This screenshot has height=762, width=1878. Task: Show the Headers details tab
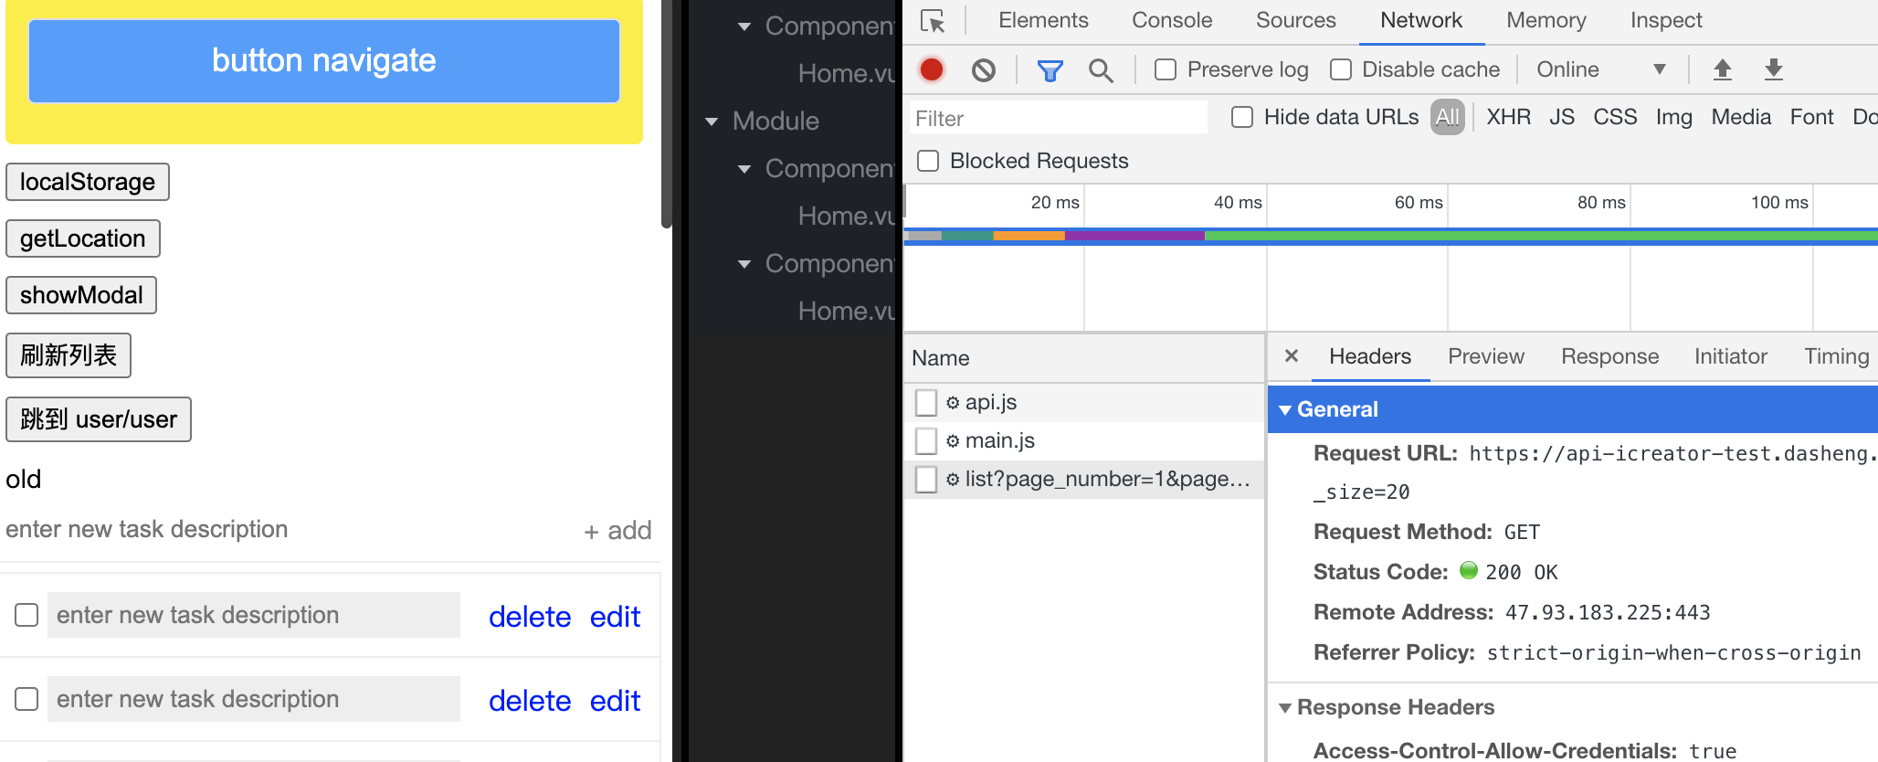(x=1370, y=356)
